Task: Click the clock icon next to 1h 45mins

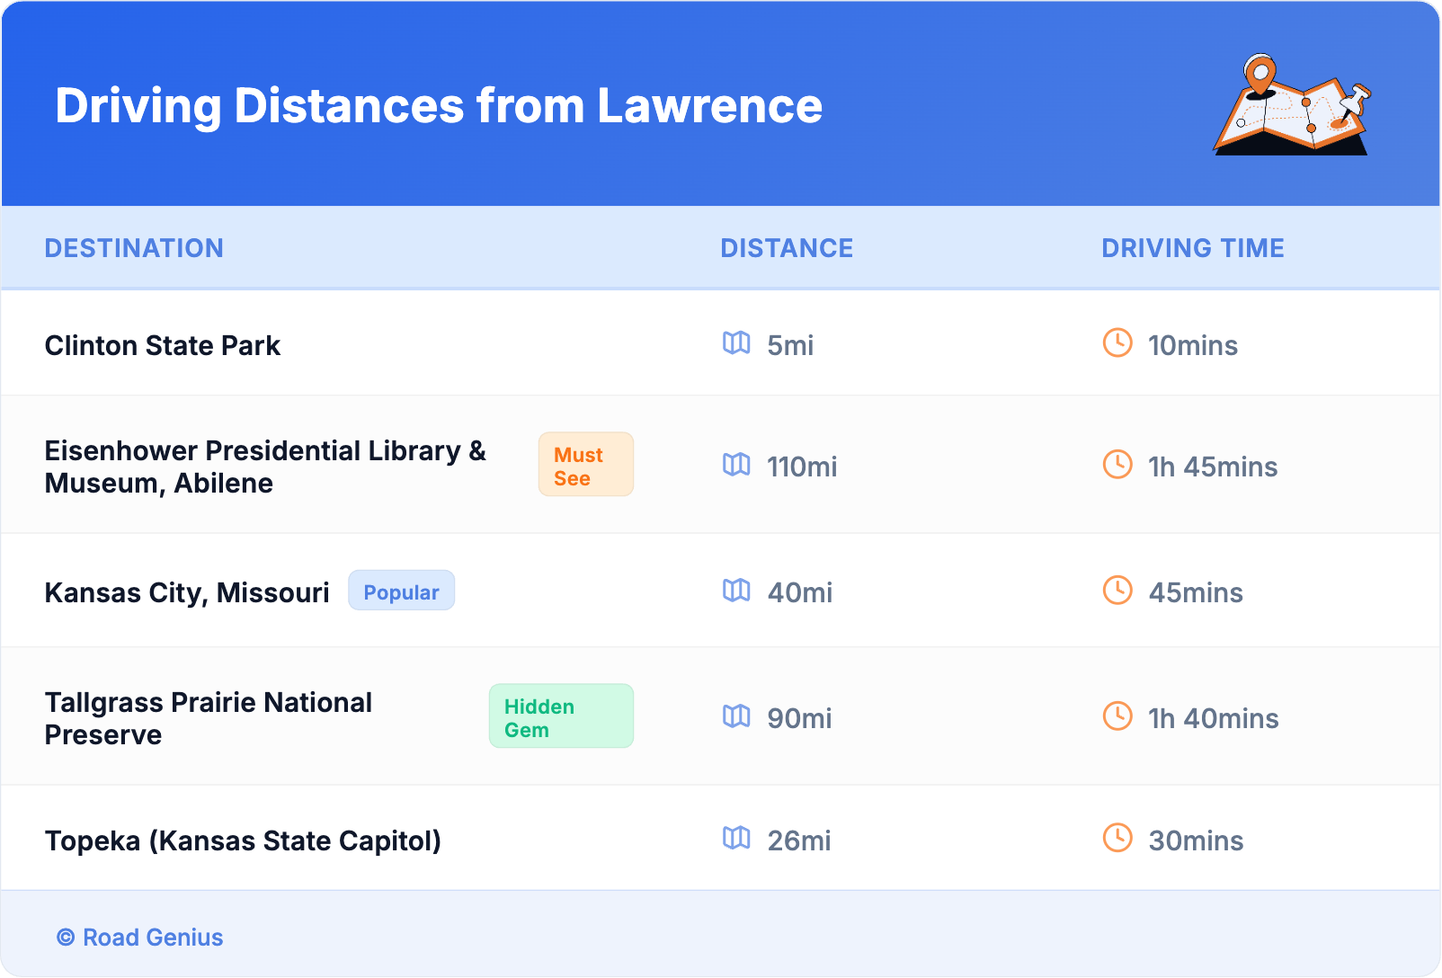Action: click(1117, 465)
